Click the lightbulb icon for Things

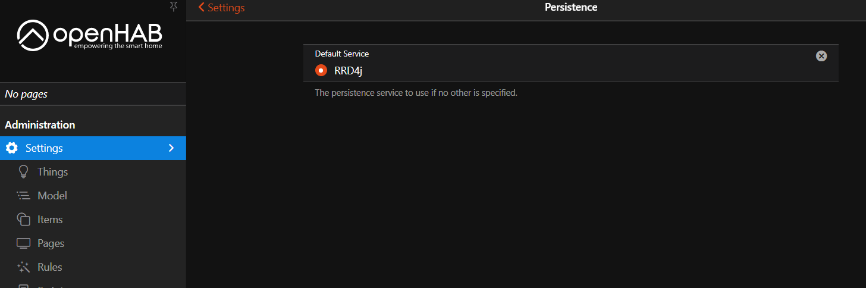(24, 172)
